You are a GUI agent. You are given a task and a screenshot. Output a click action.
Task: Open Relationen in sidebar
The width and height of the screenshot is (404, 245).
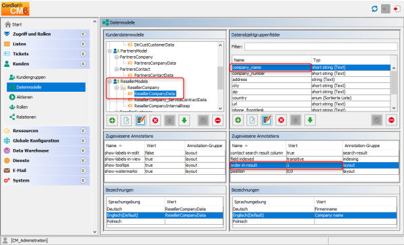point(23,117)
